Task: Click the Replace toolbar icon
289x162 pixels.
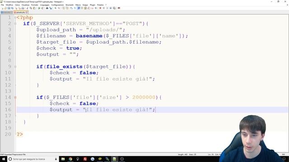Action: (x=51, y=8)
